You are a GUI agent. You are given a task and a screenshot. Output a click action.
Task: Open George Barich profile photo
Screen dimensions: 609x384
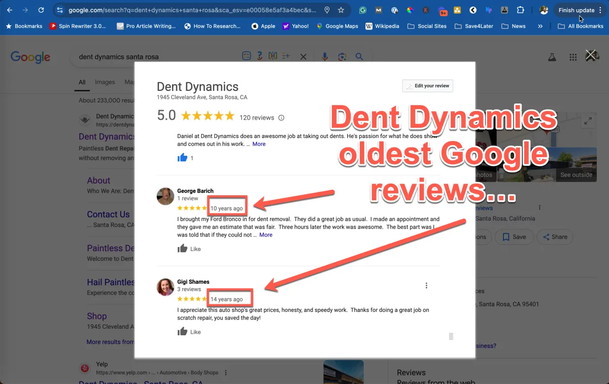click(x=165, y=196)
